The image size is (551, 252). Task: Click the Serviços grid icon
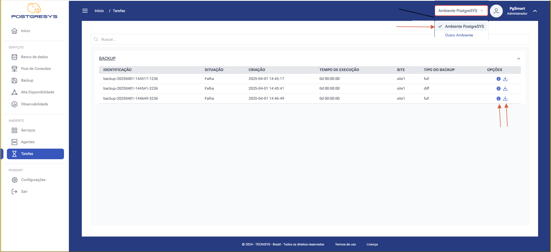click(x=14, y=130)
